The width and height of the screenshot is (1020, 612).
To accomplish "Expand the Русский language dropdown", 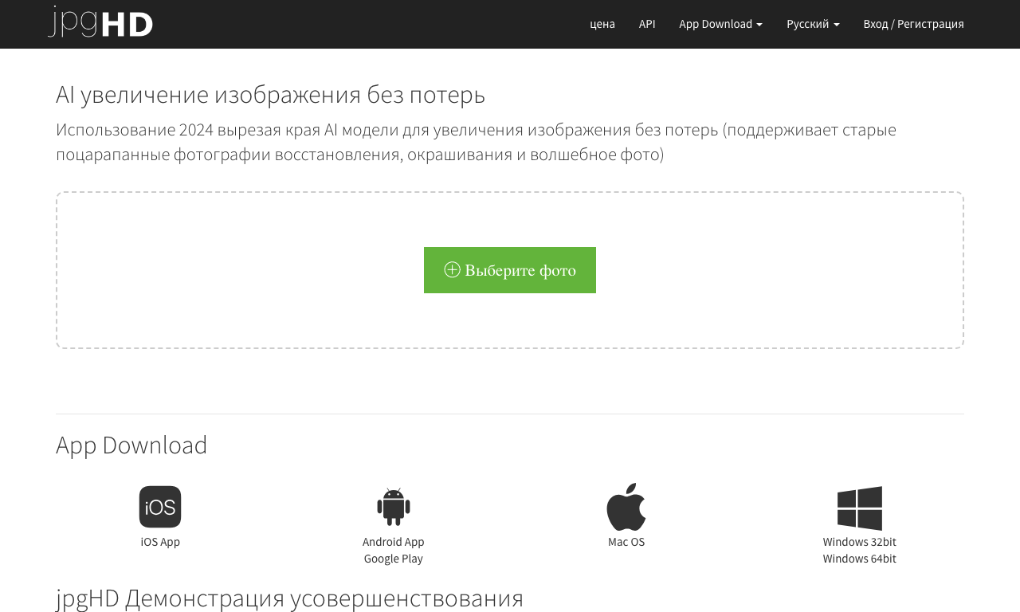I will pos(813,24).
